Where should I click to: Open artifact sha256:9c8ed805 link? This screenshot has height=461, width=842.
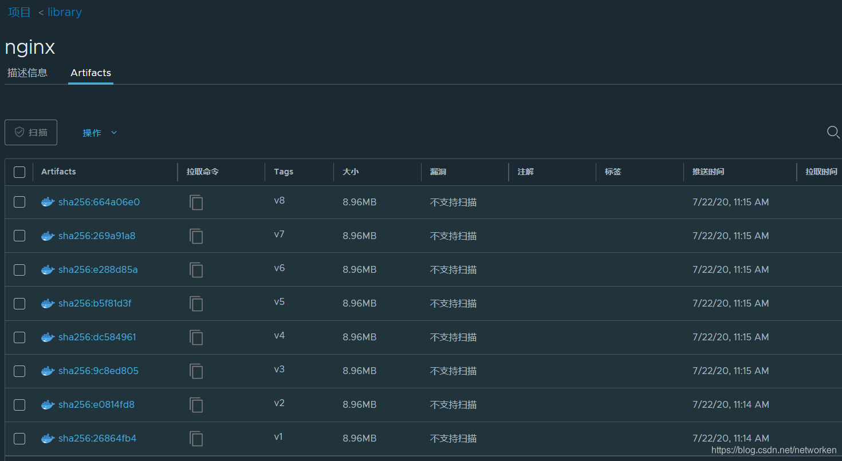coord(99,371)
